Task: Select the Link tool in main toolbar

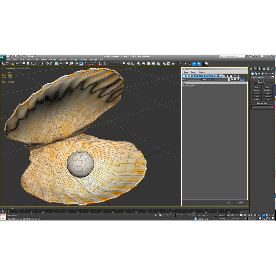Action: pyautogui.click(x=3, y=64)
